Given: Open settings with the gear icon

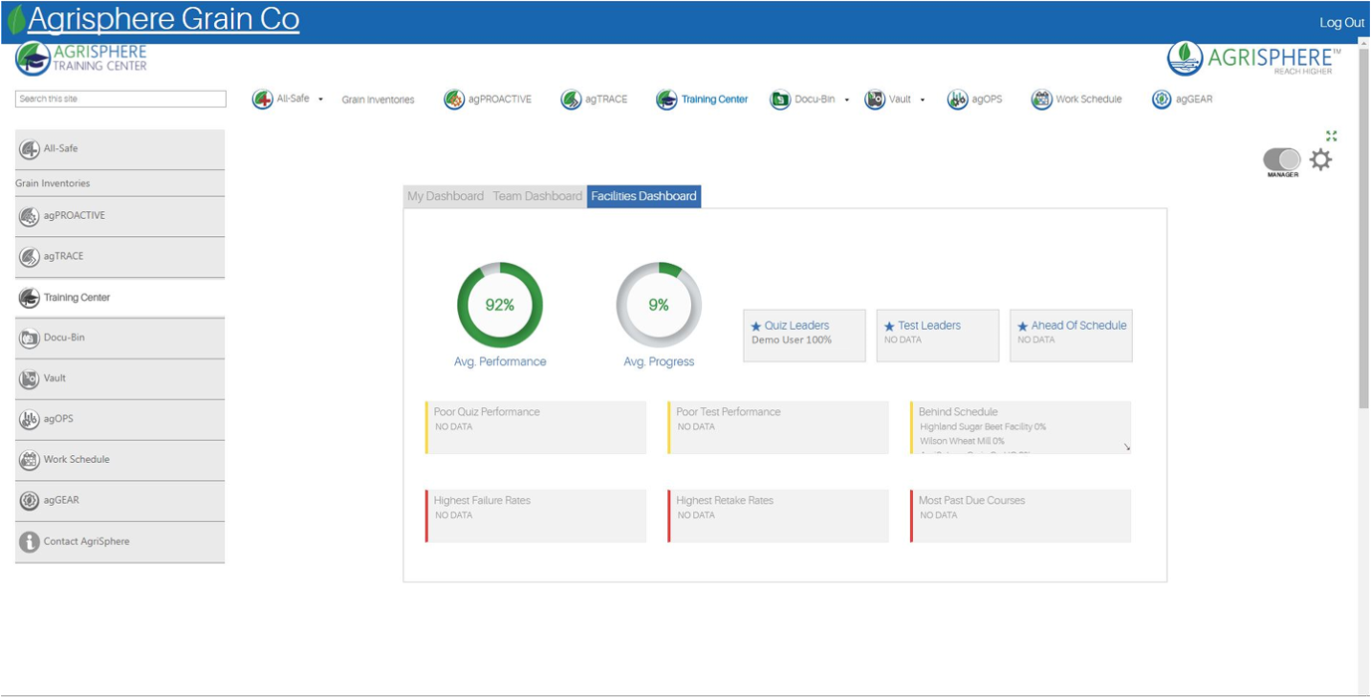Looking at the screenshot, I should coord(1320,159).
